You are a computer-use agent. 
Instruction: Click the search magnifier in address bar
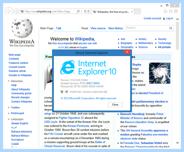coord(78,11)
